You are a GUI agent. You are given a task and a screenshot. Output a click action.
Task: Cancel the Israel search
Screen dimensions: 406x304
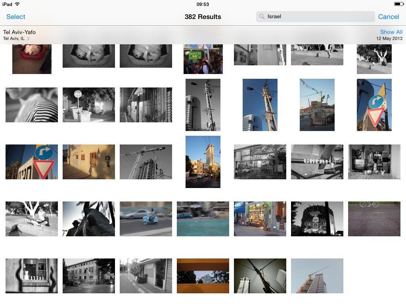pyautogui.click(x=388, y=17)
